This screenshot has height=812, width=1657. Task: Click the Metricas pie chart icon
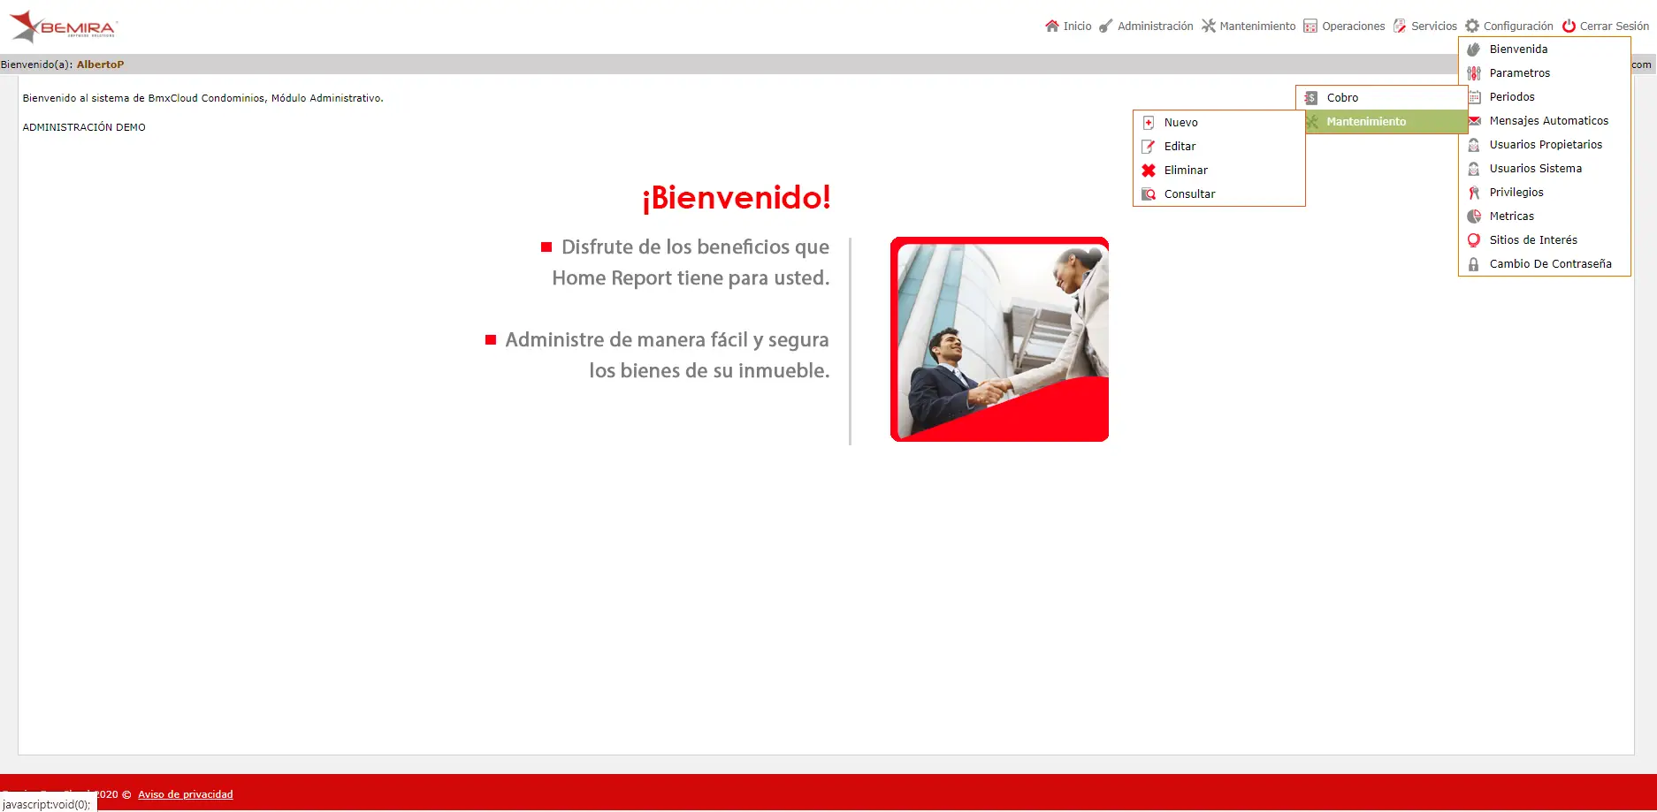[1474, 216]
